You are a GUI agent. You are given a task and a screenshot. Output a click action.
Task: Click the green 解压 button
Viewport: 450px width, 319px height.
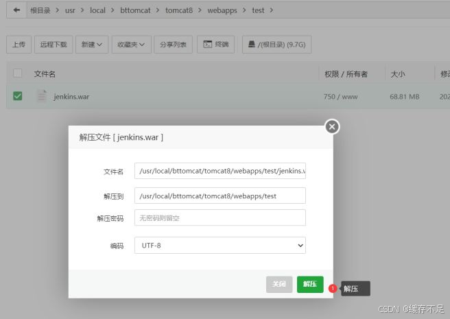point(310,284)
